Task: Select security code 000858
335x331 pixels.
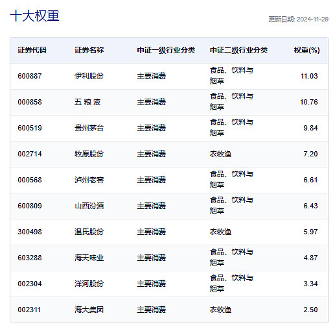Action: [x=30, y=102]
